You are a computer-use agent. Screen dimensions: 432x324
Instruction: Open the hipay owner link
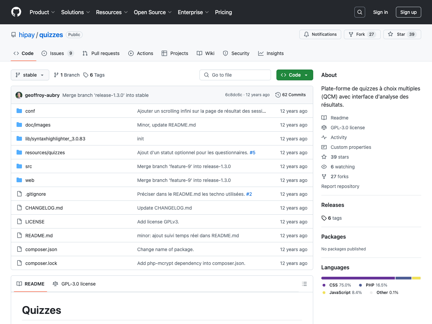coord(27,35)
